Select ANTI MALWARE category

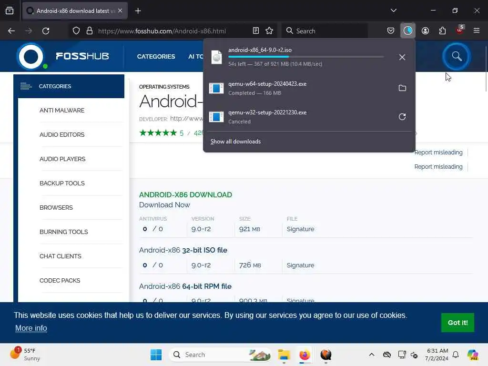click(62, 111)
